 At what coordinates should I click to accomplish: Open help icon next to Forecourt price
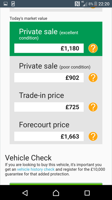point(93,136)
